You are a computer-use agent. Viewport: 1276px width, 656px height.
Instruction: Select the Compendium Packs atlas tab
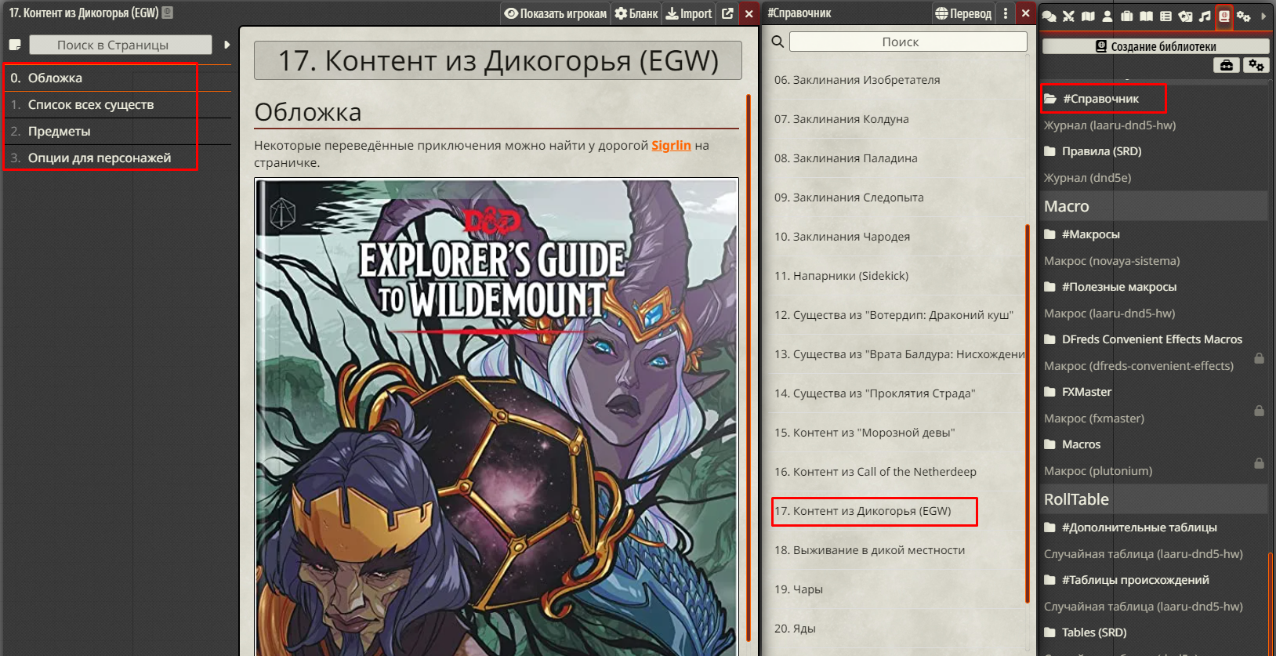1224,16
